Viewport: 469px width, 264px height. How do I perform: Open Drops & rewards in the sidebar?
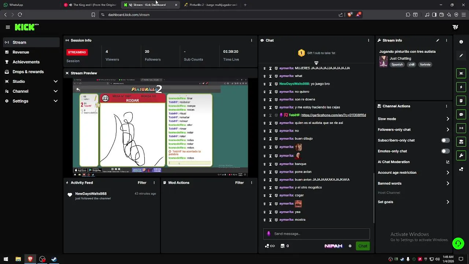pos(30,72)
